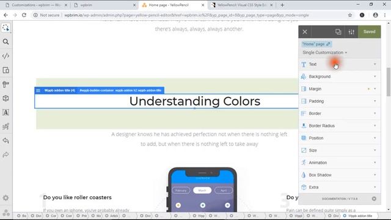Open a new browser tab
Screen dimensions: 391x220
coord(282,5)
